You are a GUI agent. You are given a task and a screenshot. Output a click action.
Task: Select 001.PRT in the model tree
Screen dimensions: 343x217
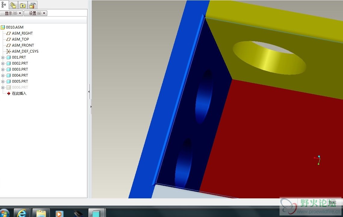[19, 57]
